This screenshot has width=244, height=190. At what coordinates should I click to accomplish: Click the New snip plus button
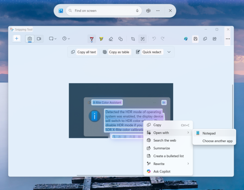(17, 39)
